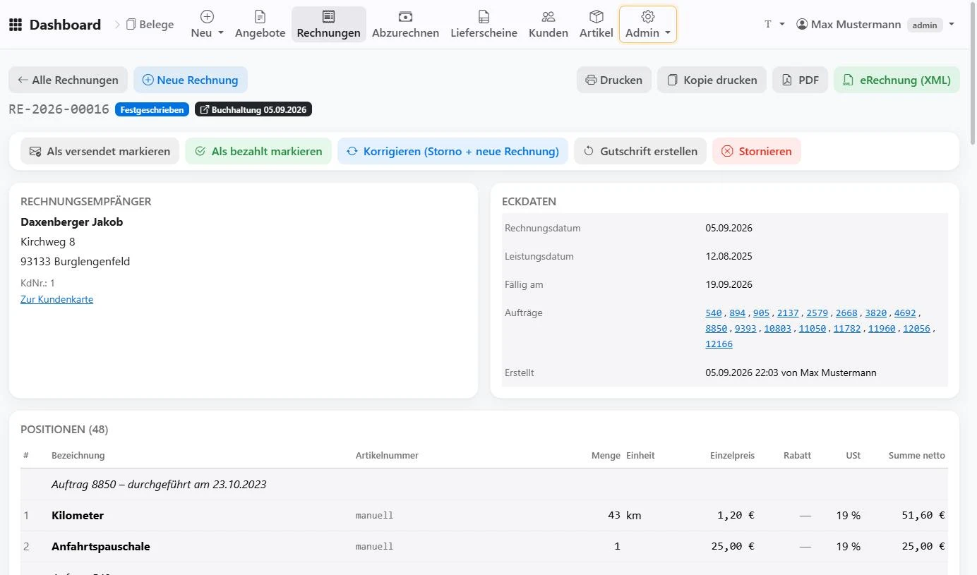This screenshot has width=977, height=575.
Task: Click Kopie drucken
Action: 712,80
